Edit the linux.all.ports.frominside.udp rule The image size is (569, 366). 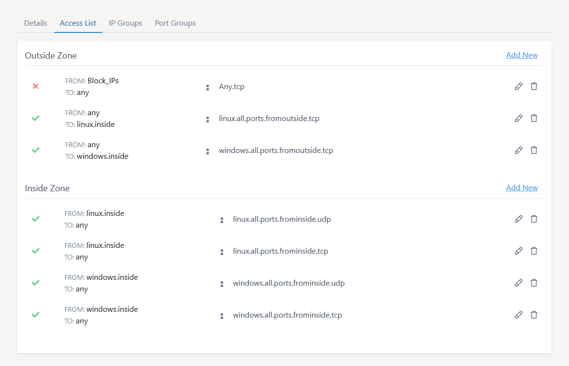(x=519, y=219)
